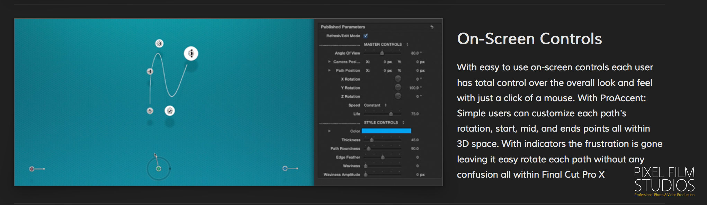Viewport: 707px width, 205px height.
Task: Click the X Rotation value field
Action: coord(419,79)
